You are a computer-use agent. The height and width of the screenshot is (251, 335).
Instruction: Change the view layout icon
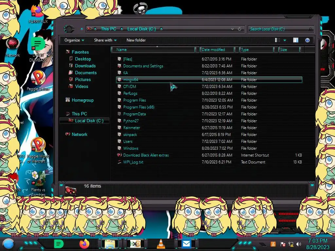coord(277,40)
